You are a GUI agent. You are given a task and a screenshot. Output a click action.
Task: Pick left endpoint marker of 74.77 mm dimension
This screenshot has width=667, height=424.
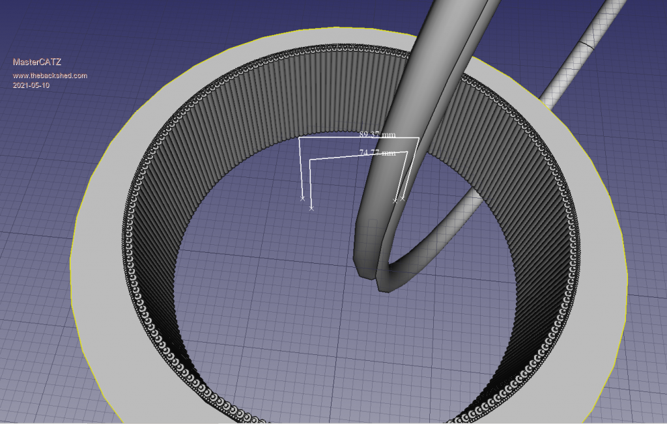311,208
